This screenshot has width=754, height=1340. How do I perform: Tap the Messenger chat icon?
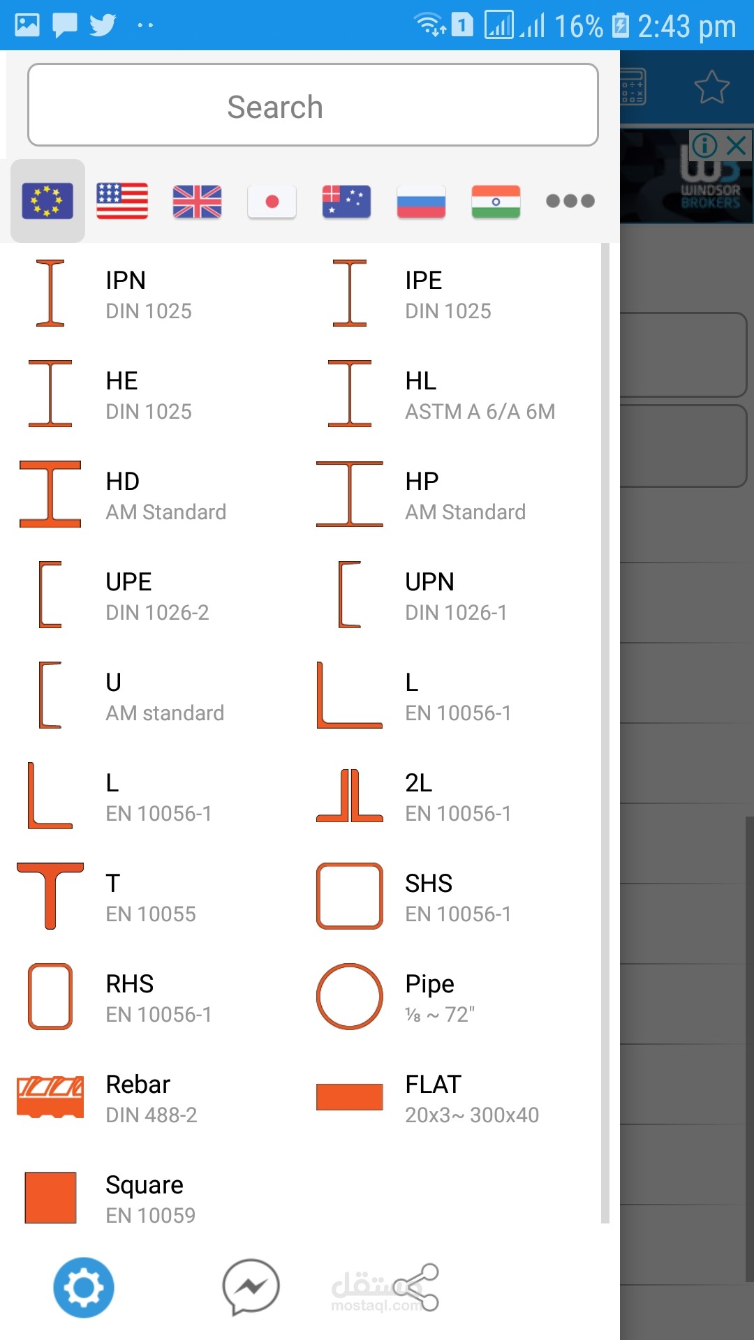tap(251, 1288)
